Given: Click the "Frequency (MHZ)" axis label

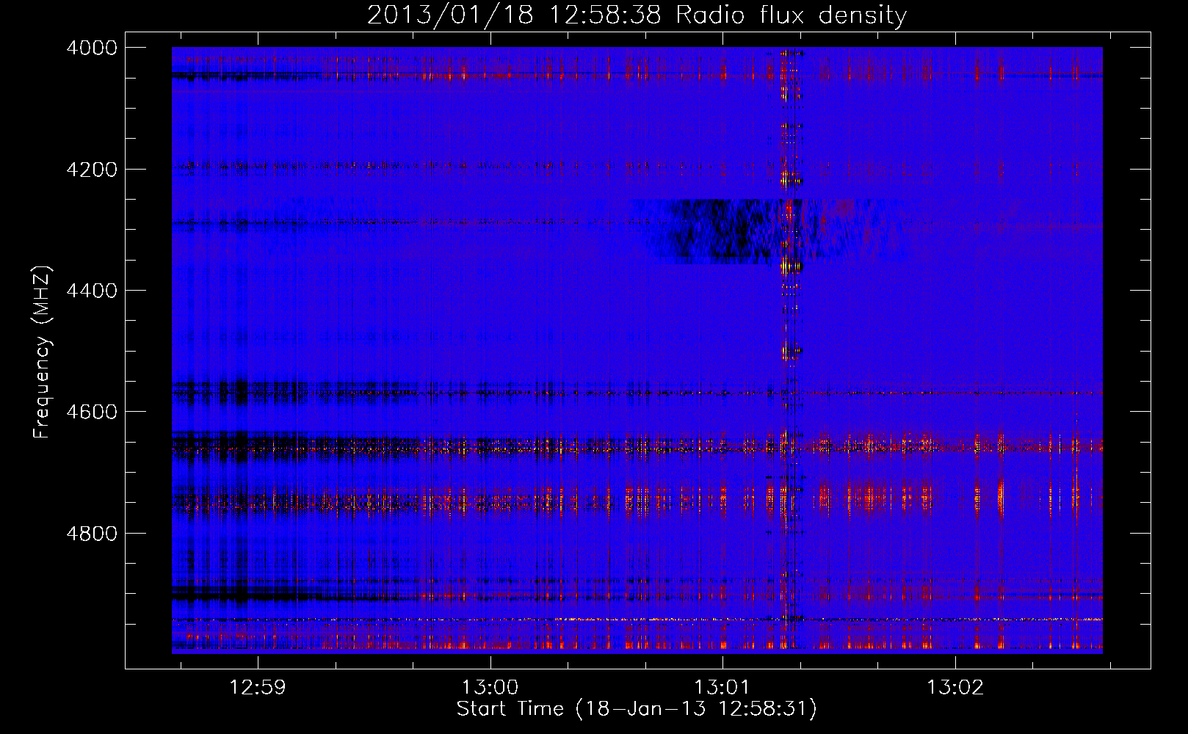Looking at the screenshot, I should [x=42, y=352].
